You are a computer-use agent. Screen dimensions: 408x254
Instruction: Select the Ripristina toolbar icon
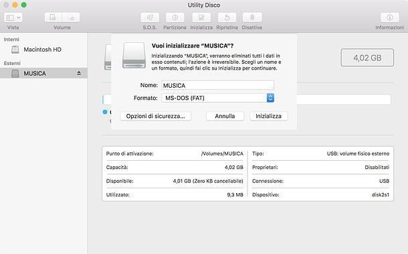tap(227, 17)
